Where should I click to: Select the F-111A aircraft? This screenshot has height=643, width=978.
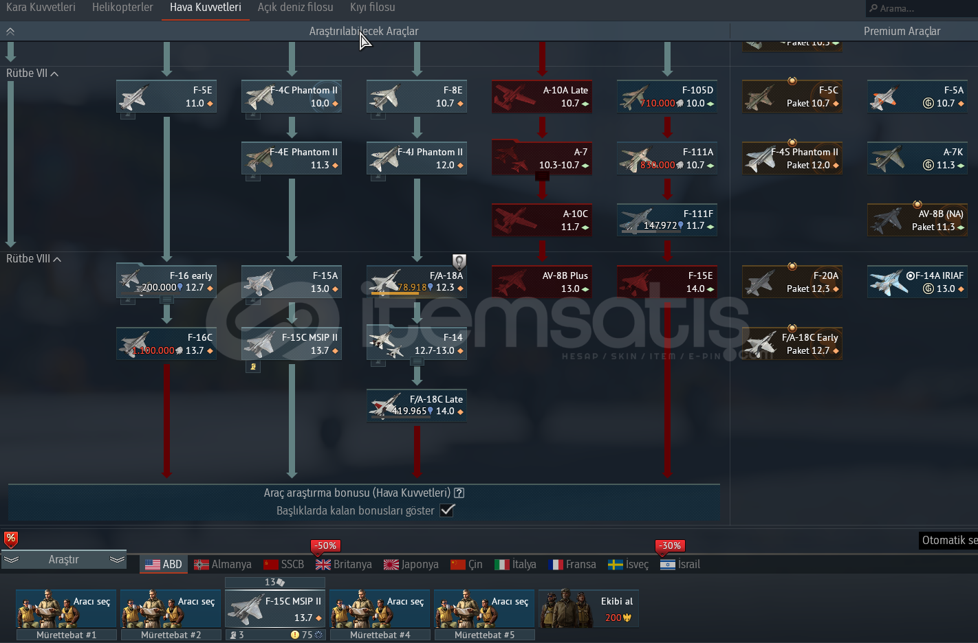point(667,158)
